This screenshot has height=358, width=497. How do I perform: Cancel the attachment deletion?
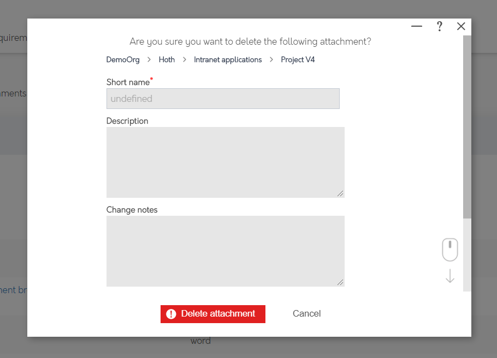click(x=306, y=313)
